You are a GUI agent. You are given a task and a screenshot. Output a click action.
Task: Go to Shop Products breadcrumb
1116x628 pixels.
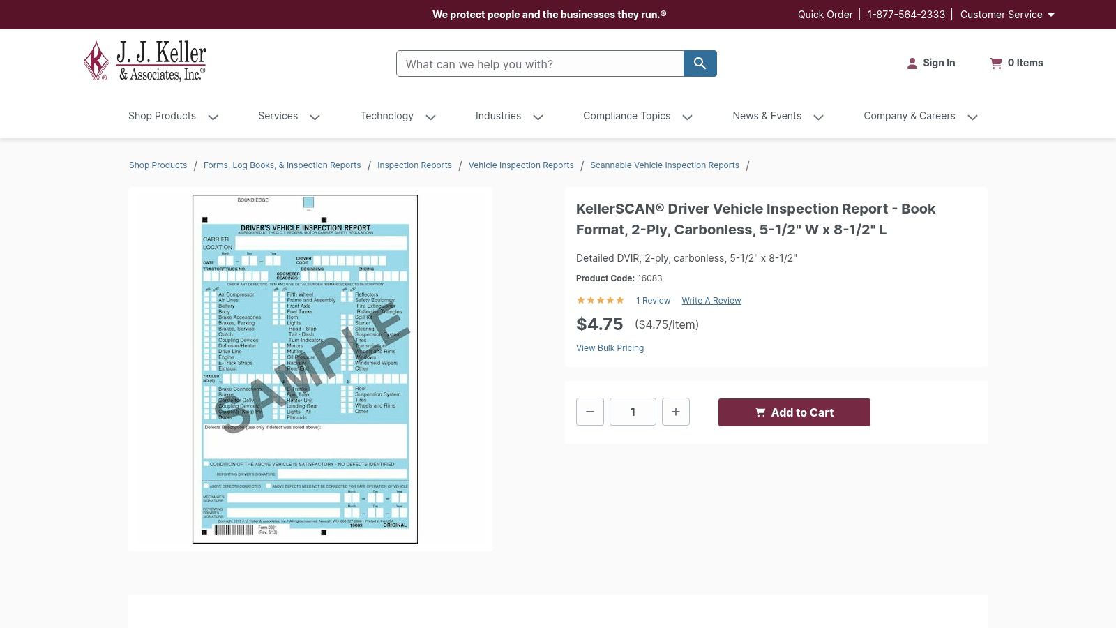pos(158,165)
